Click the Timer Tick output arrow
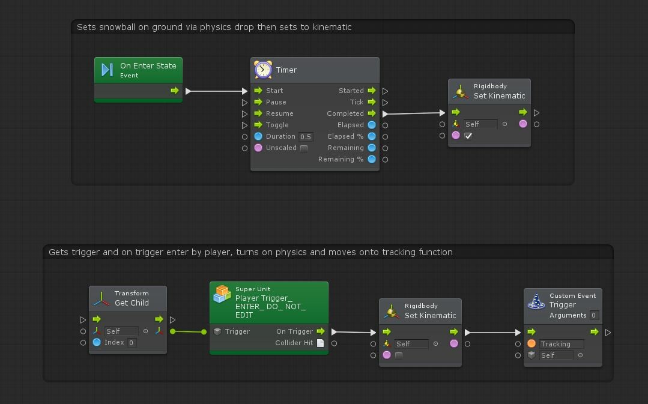This screenshot has height=404, width=648. 372,102
